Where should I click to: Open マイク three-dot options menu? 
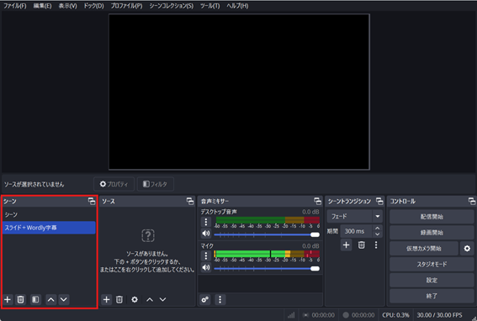pos(206,256)
